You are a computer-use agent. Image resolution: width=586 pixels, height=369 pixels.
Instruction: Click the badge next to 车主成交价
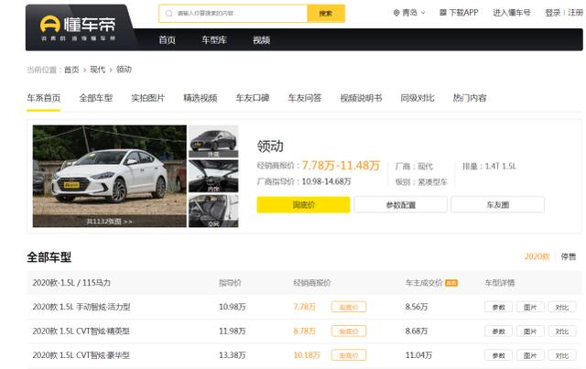pyautogui.click(x=451, y=283)
